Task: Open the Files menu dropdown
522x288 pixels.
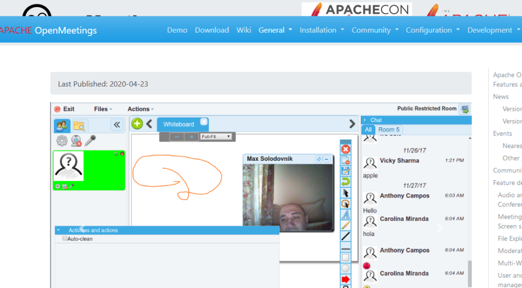Action: 103,109
